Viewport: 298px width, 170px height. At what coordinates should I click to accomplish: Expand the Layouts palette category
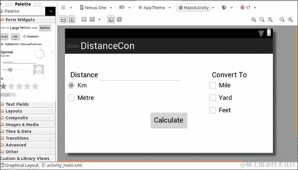point(28,111)
